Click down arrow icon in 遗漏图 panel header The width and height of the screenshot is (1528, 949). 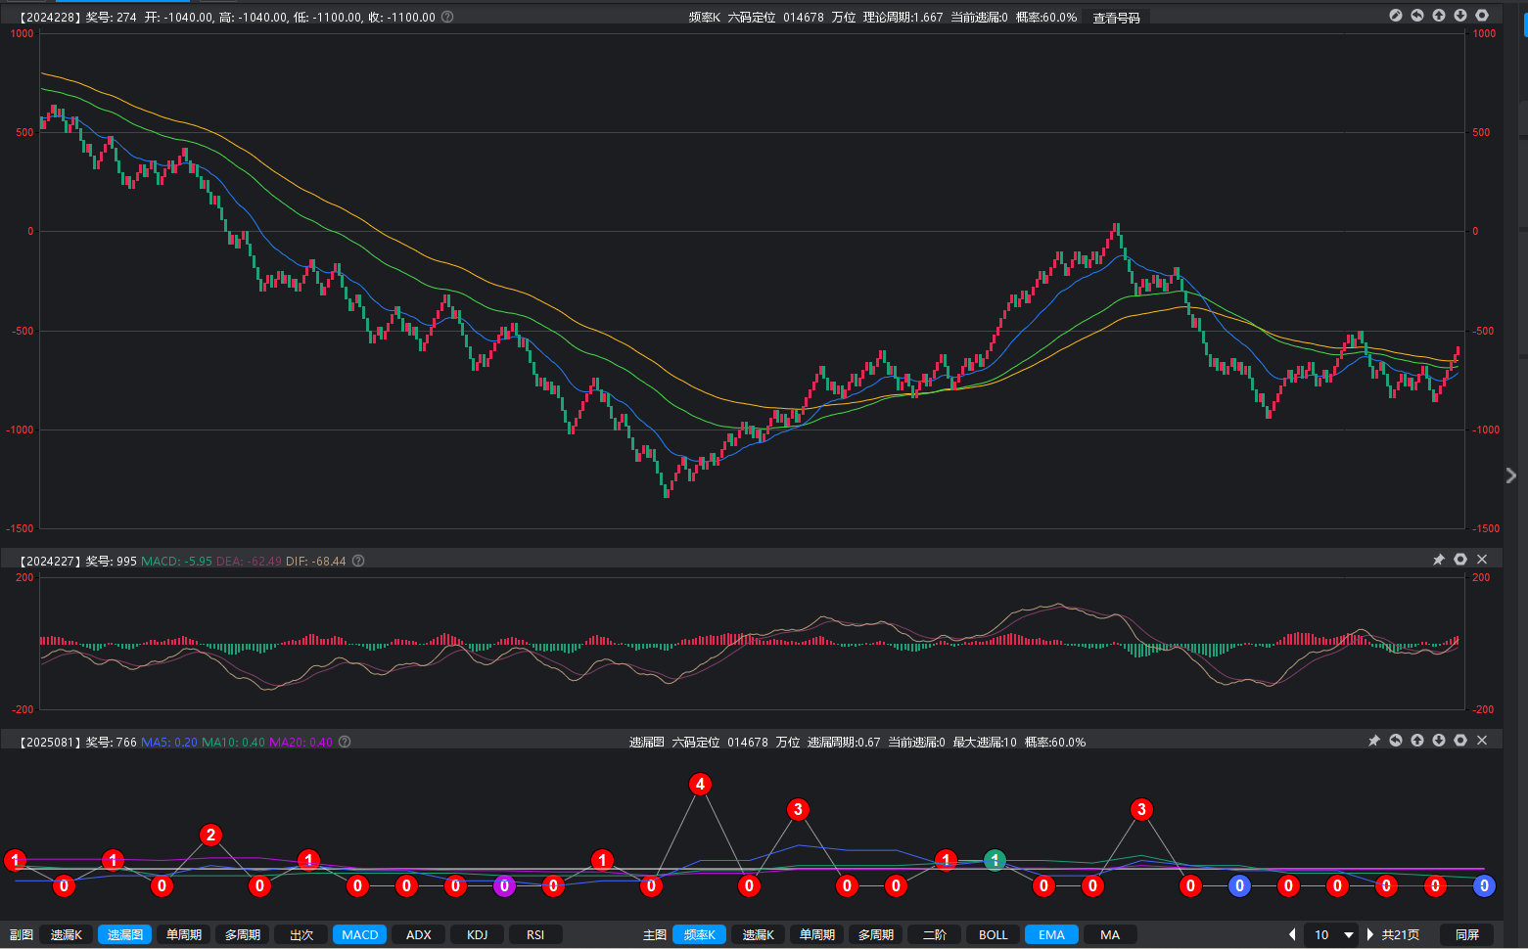(1439, 741)
